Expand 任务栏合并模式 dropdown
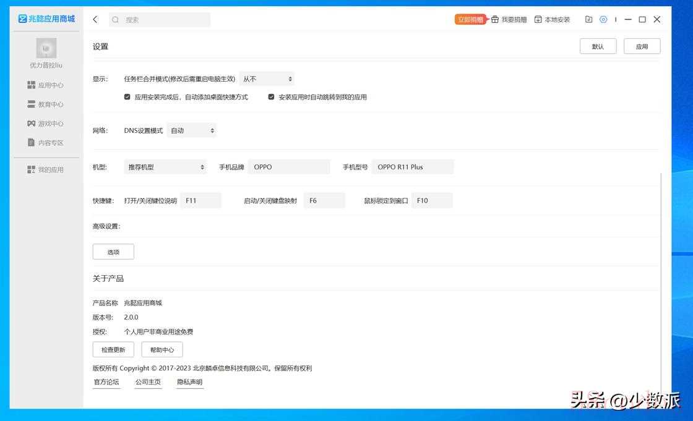The height and width of the screenshot is (421, 693). [x=267, y=79]
